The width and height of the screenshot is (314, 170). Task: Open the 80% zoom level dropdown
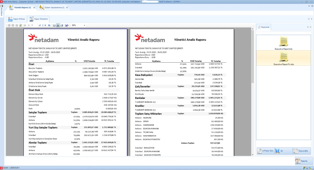[x=84, y=25]
